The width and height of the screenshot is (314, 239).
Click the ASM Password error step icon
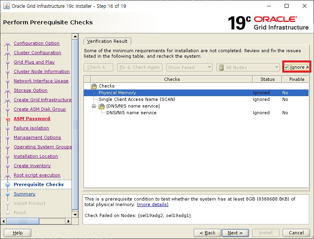click(x=8, y=119)
